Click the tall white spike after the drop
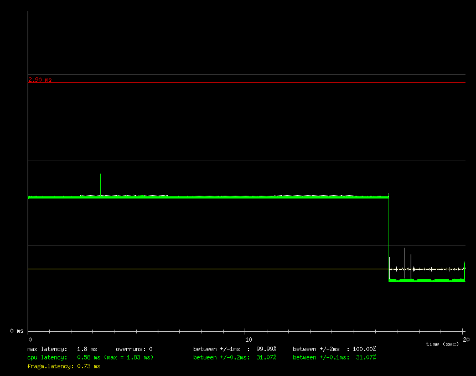Viewport: 476px width, 376px height. pyautogui.click(x=405, y=260)
